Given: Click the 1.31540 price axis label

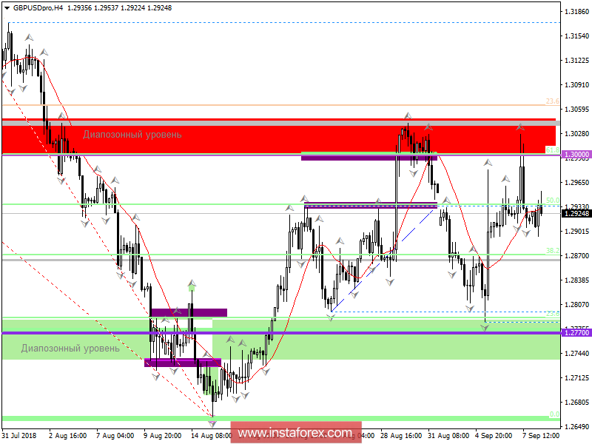Looking at the screenshot, I should (x=576, y=36).
